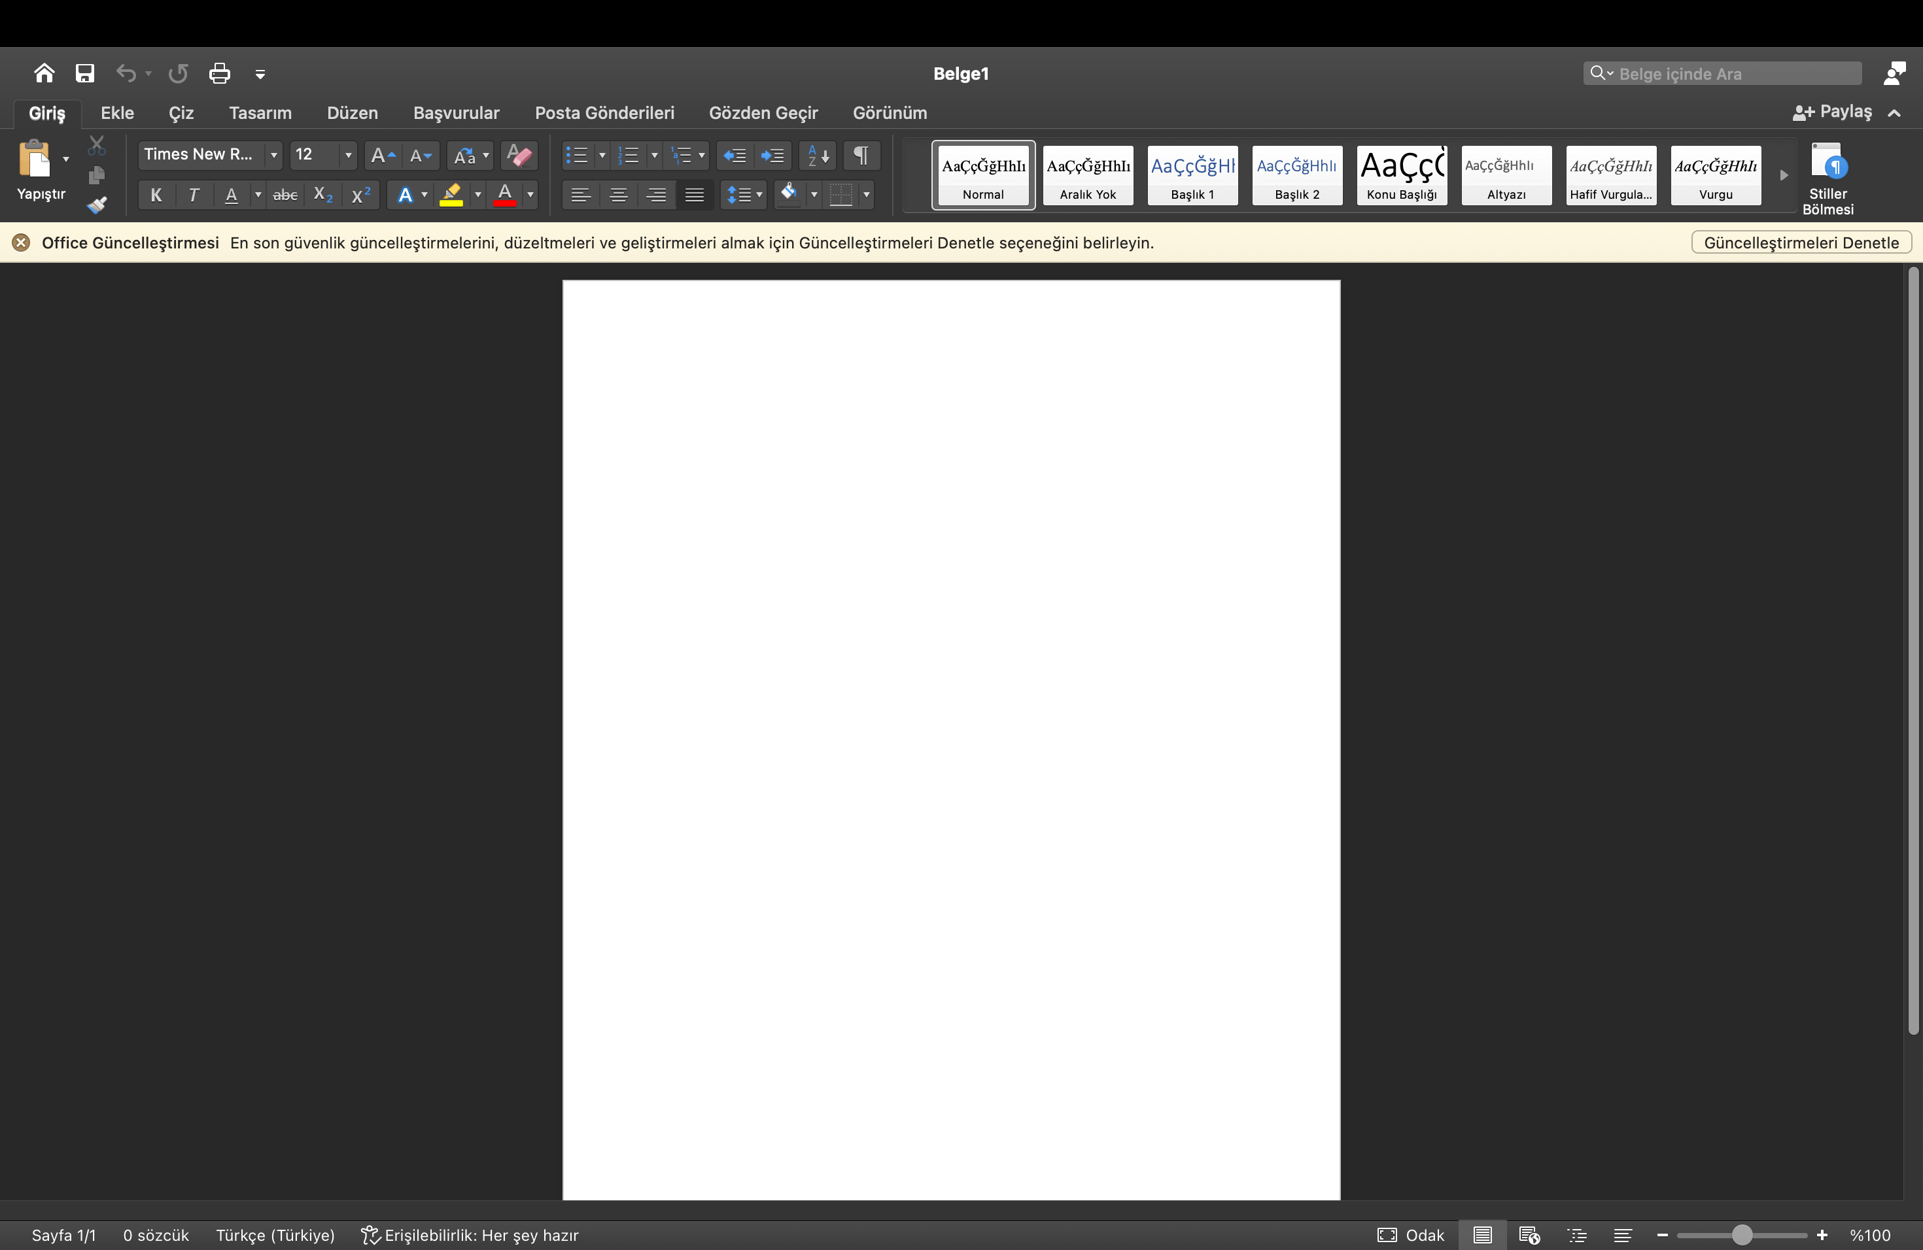Increase indent with the indent icon
Image resolution: width=1923 pixels, height=1250 pixels.
772,155
